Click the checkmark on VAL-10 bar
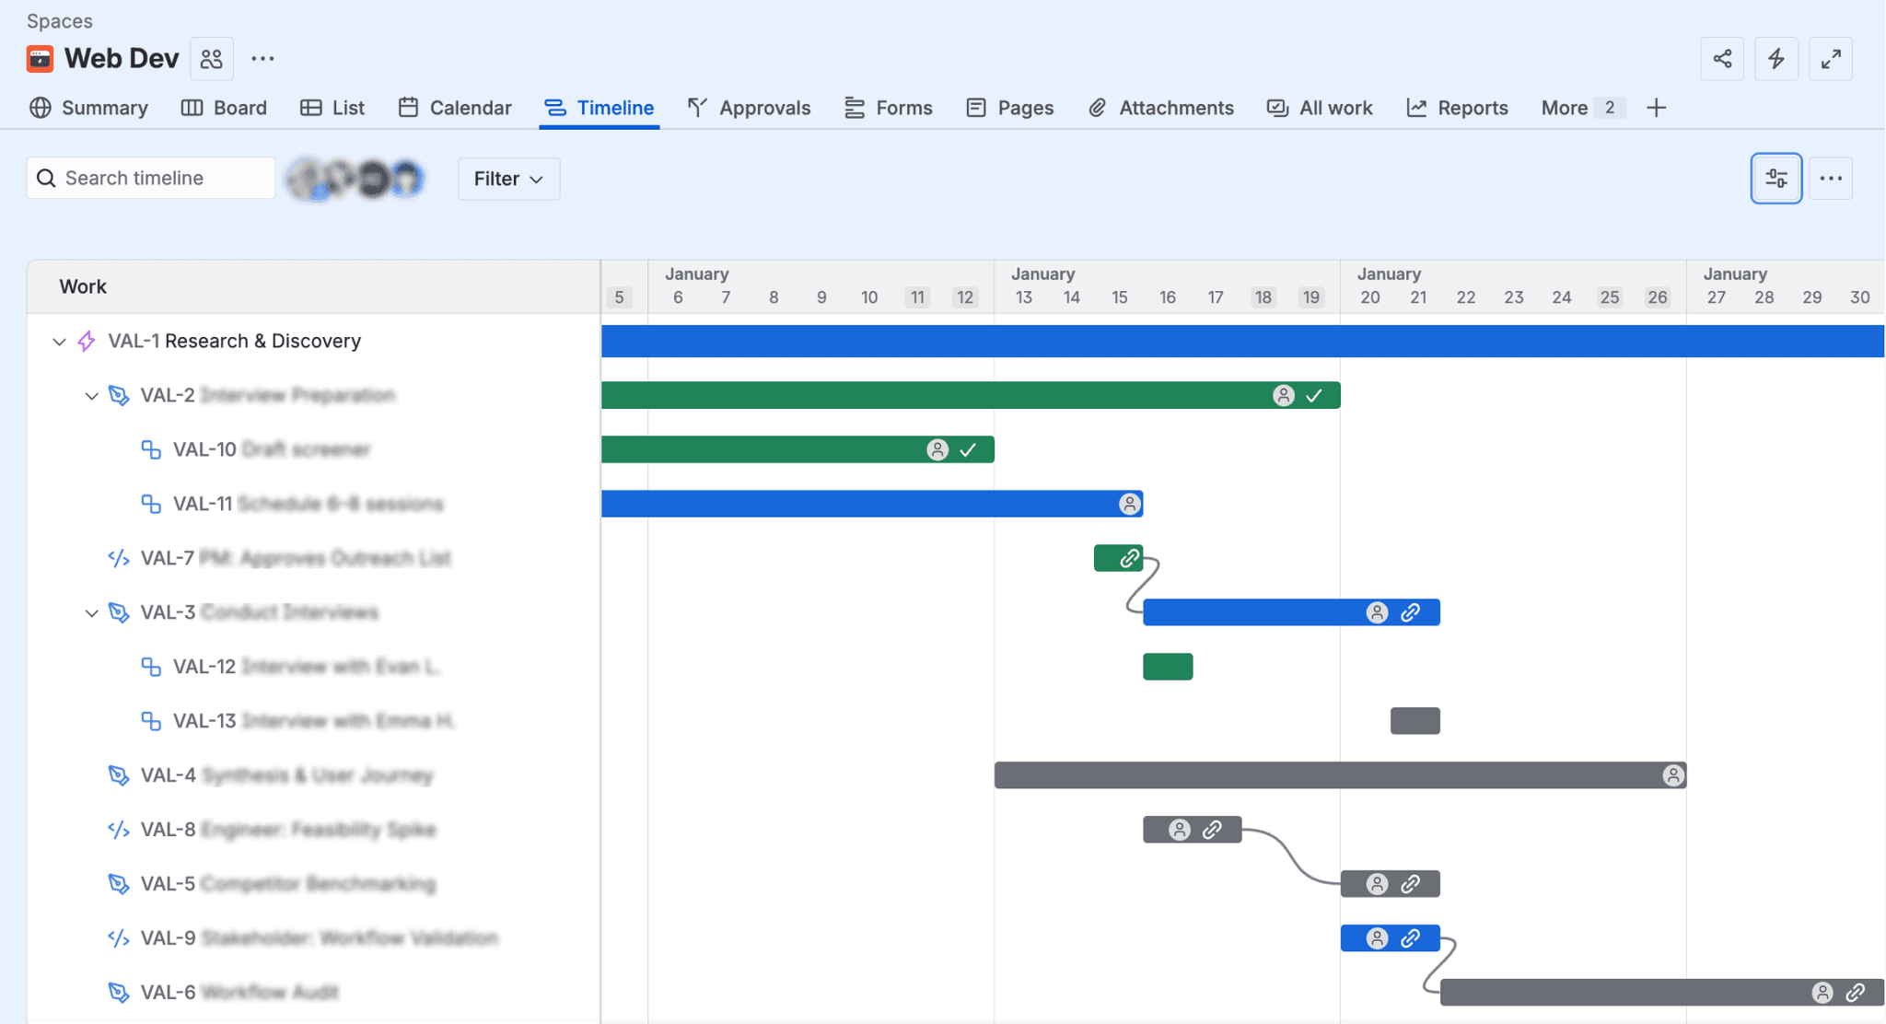The height and width of the screenshot is (1024, 1886). pos(968,449)
